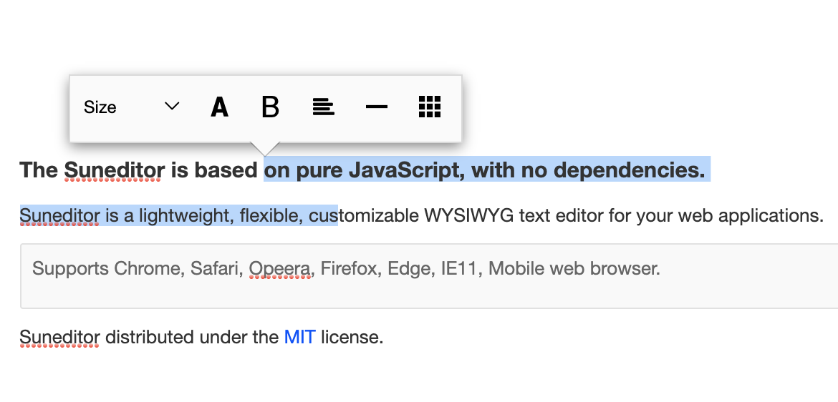The width and height of the screenshot is (838, 402).
Task: Place cursor in the Supports Chrome blockquote
Action: tap(430, 285)
